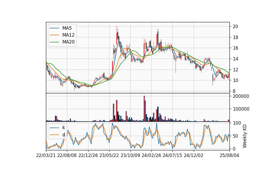This screenshot has height=183, width=255.
Task: Click the green MA20 legend line sample
Action: [x=54, y=42]
